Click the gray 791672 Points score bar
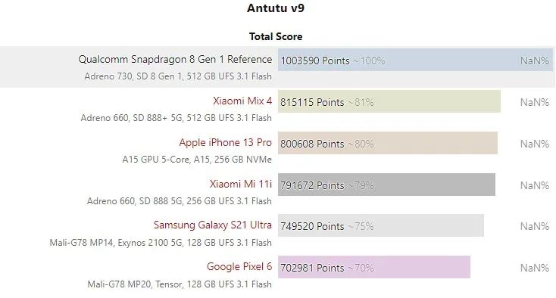The height and width of the screenshot is (298, 556). [x=386, y=185]
